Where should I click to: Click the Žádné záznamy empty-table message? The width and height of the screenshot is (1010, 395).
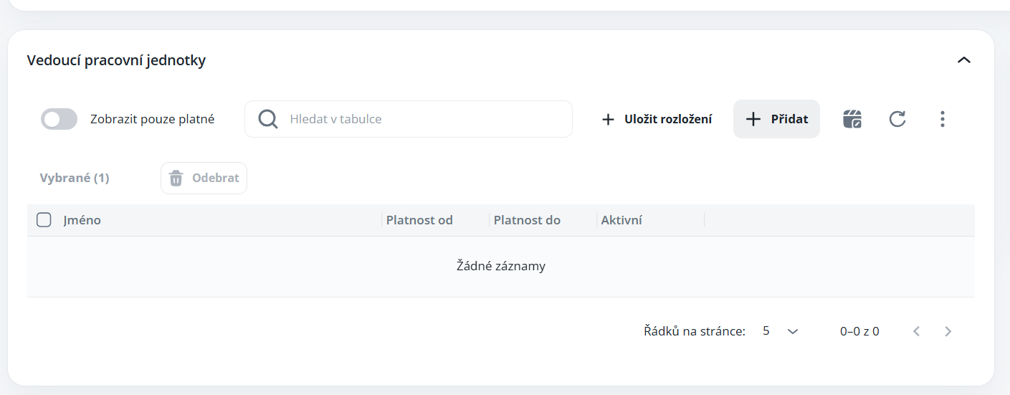pyautogui.click(x=501, y=266)
